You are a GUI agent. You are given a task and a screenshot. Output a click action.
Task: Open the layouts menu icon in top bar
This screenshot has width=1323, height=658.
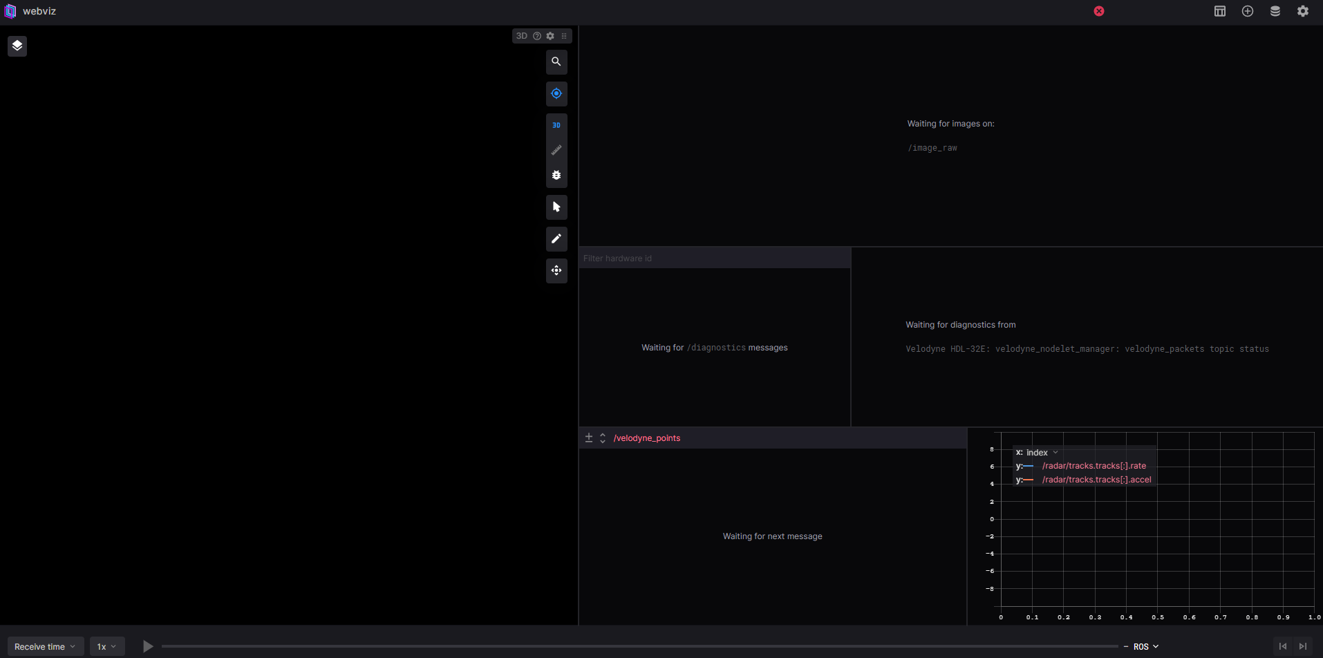coord(1219,11)
